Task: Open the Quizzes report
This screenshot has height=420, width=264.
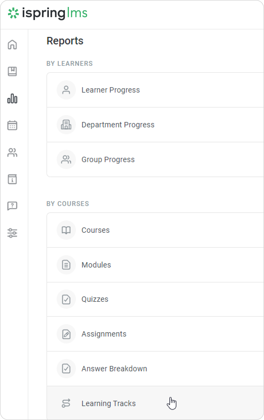Action: [95, 299]
